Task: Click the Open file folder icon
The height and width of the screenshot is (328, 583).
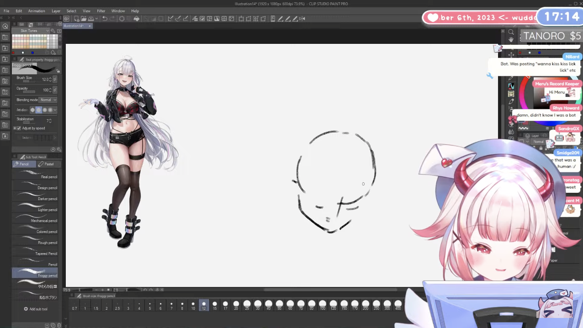Action: (x=84, y=19)
